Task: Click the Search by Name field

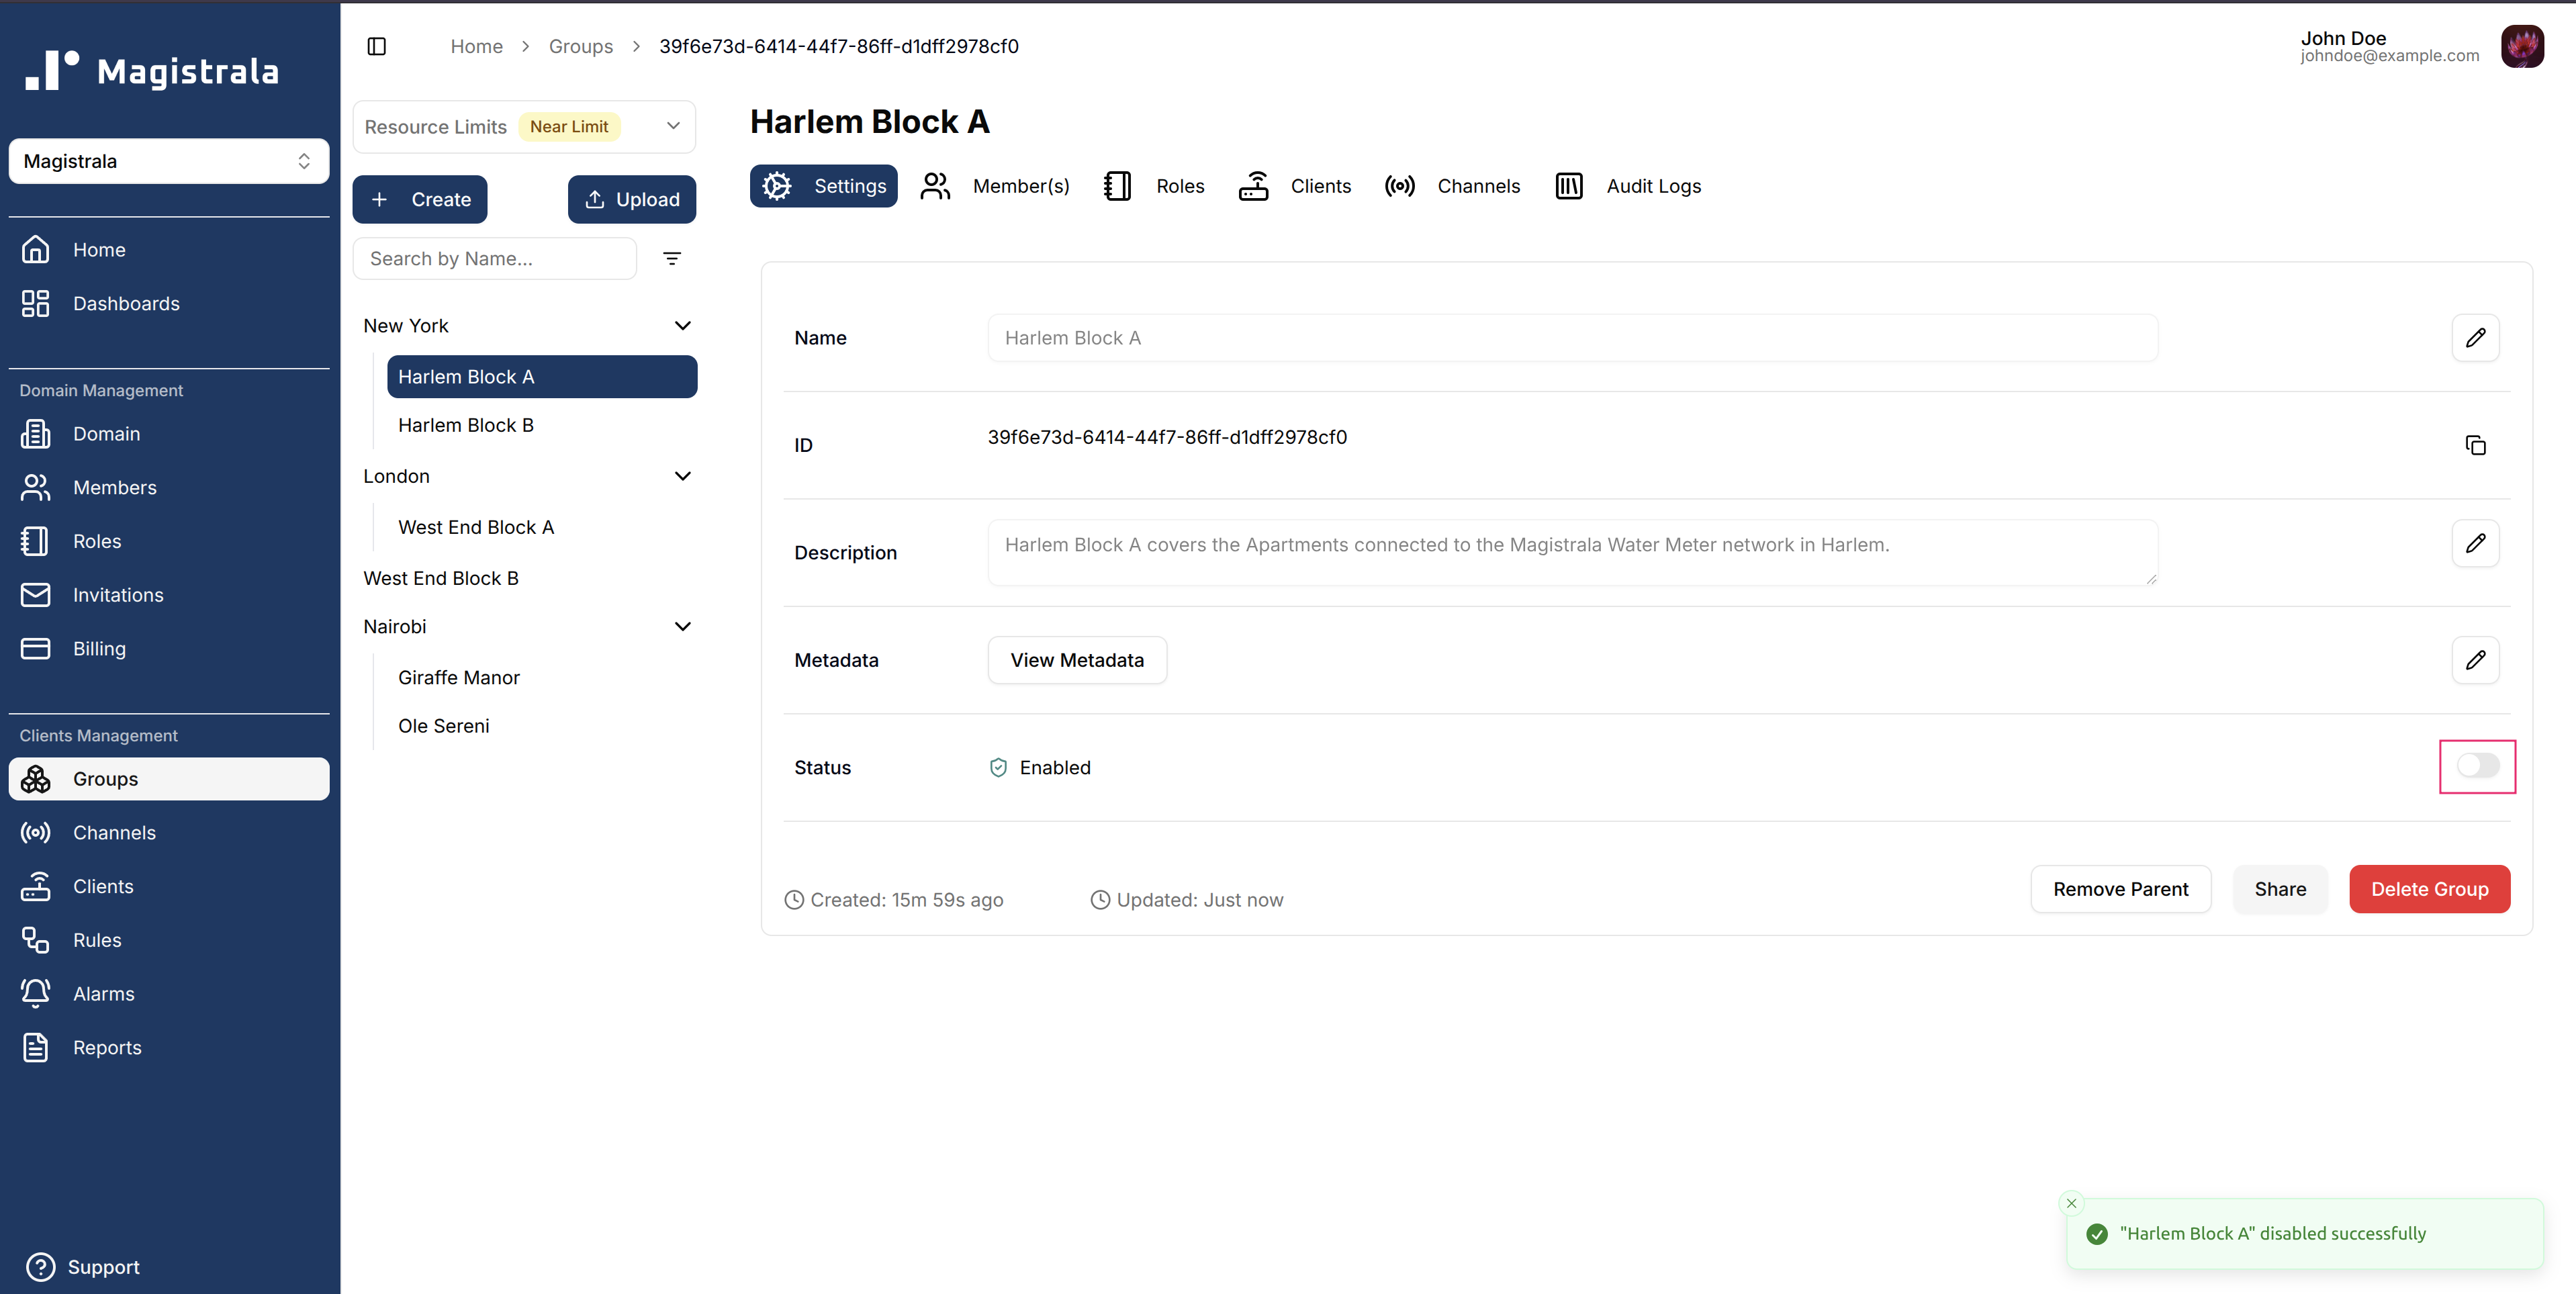Action: coord(495,259)
